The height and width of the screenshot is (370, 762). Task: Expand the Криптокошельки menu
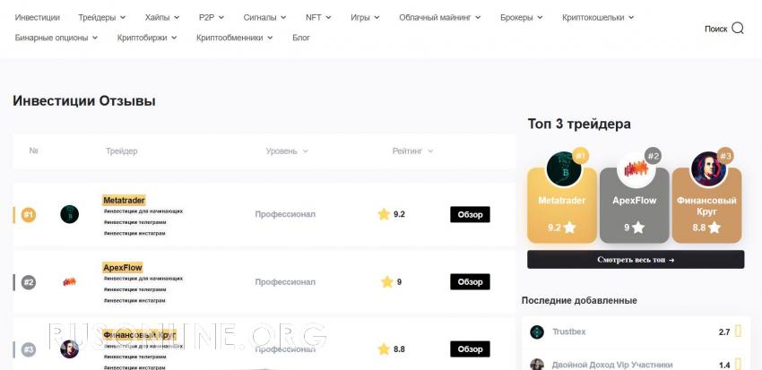[598, 18]
